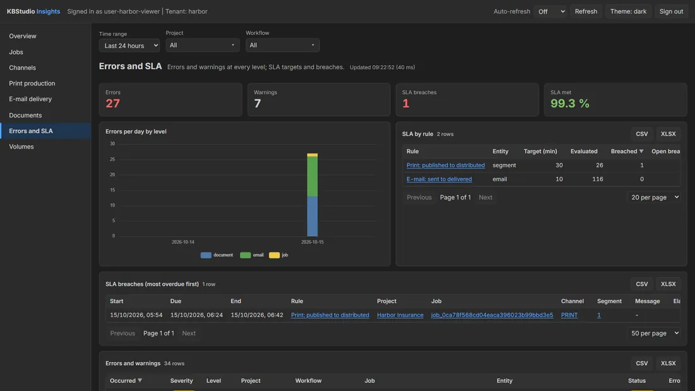Open the PRINT channel link
Viewport: 695px width, 391px height.
point(569,315)
